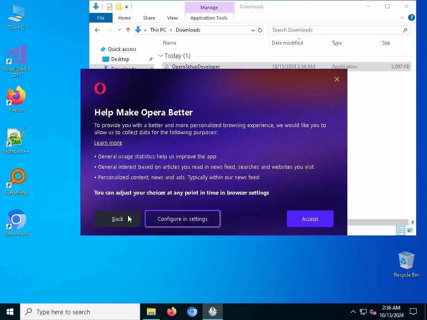This screenshot has width=427, height=320.
Task: Switch Explorer to large icons view
Action: [x=410, y=230]
